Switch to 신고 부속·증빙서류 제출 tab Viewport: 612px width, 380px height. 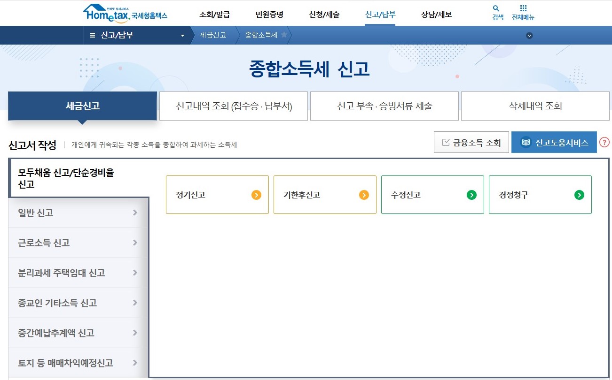point(384,106)
